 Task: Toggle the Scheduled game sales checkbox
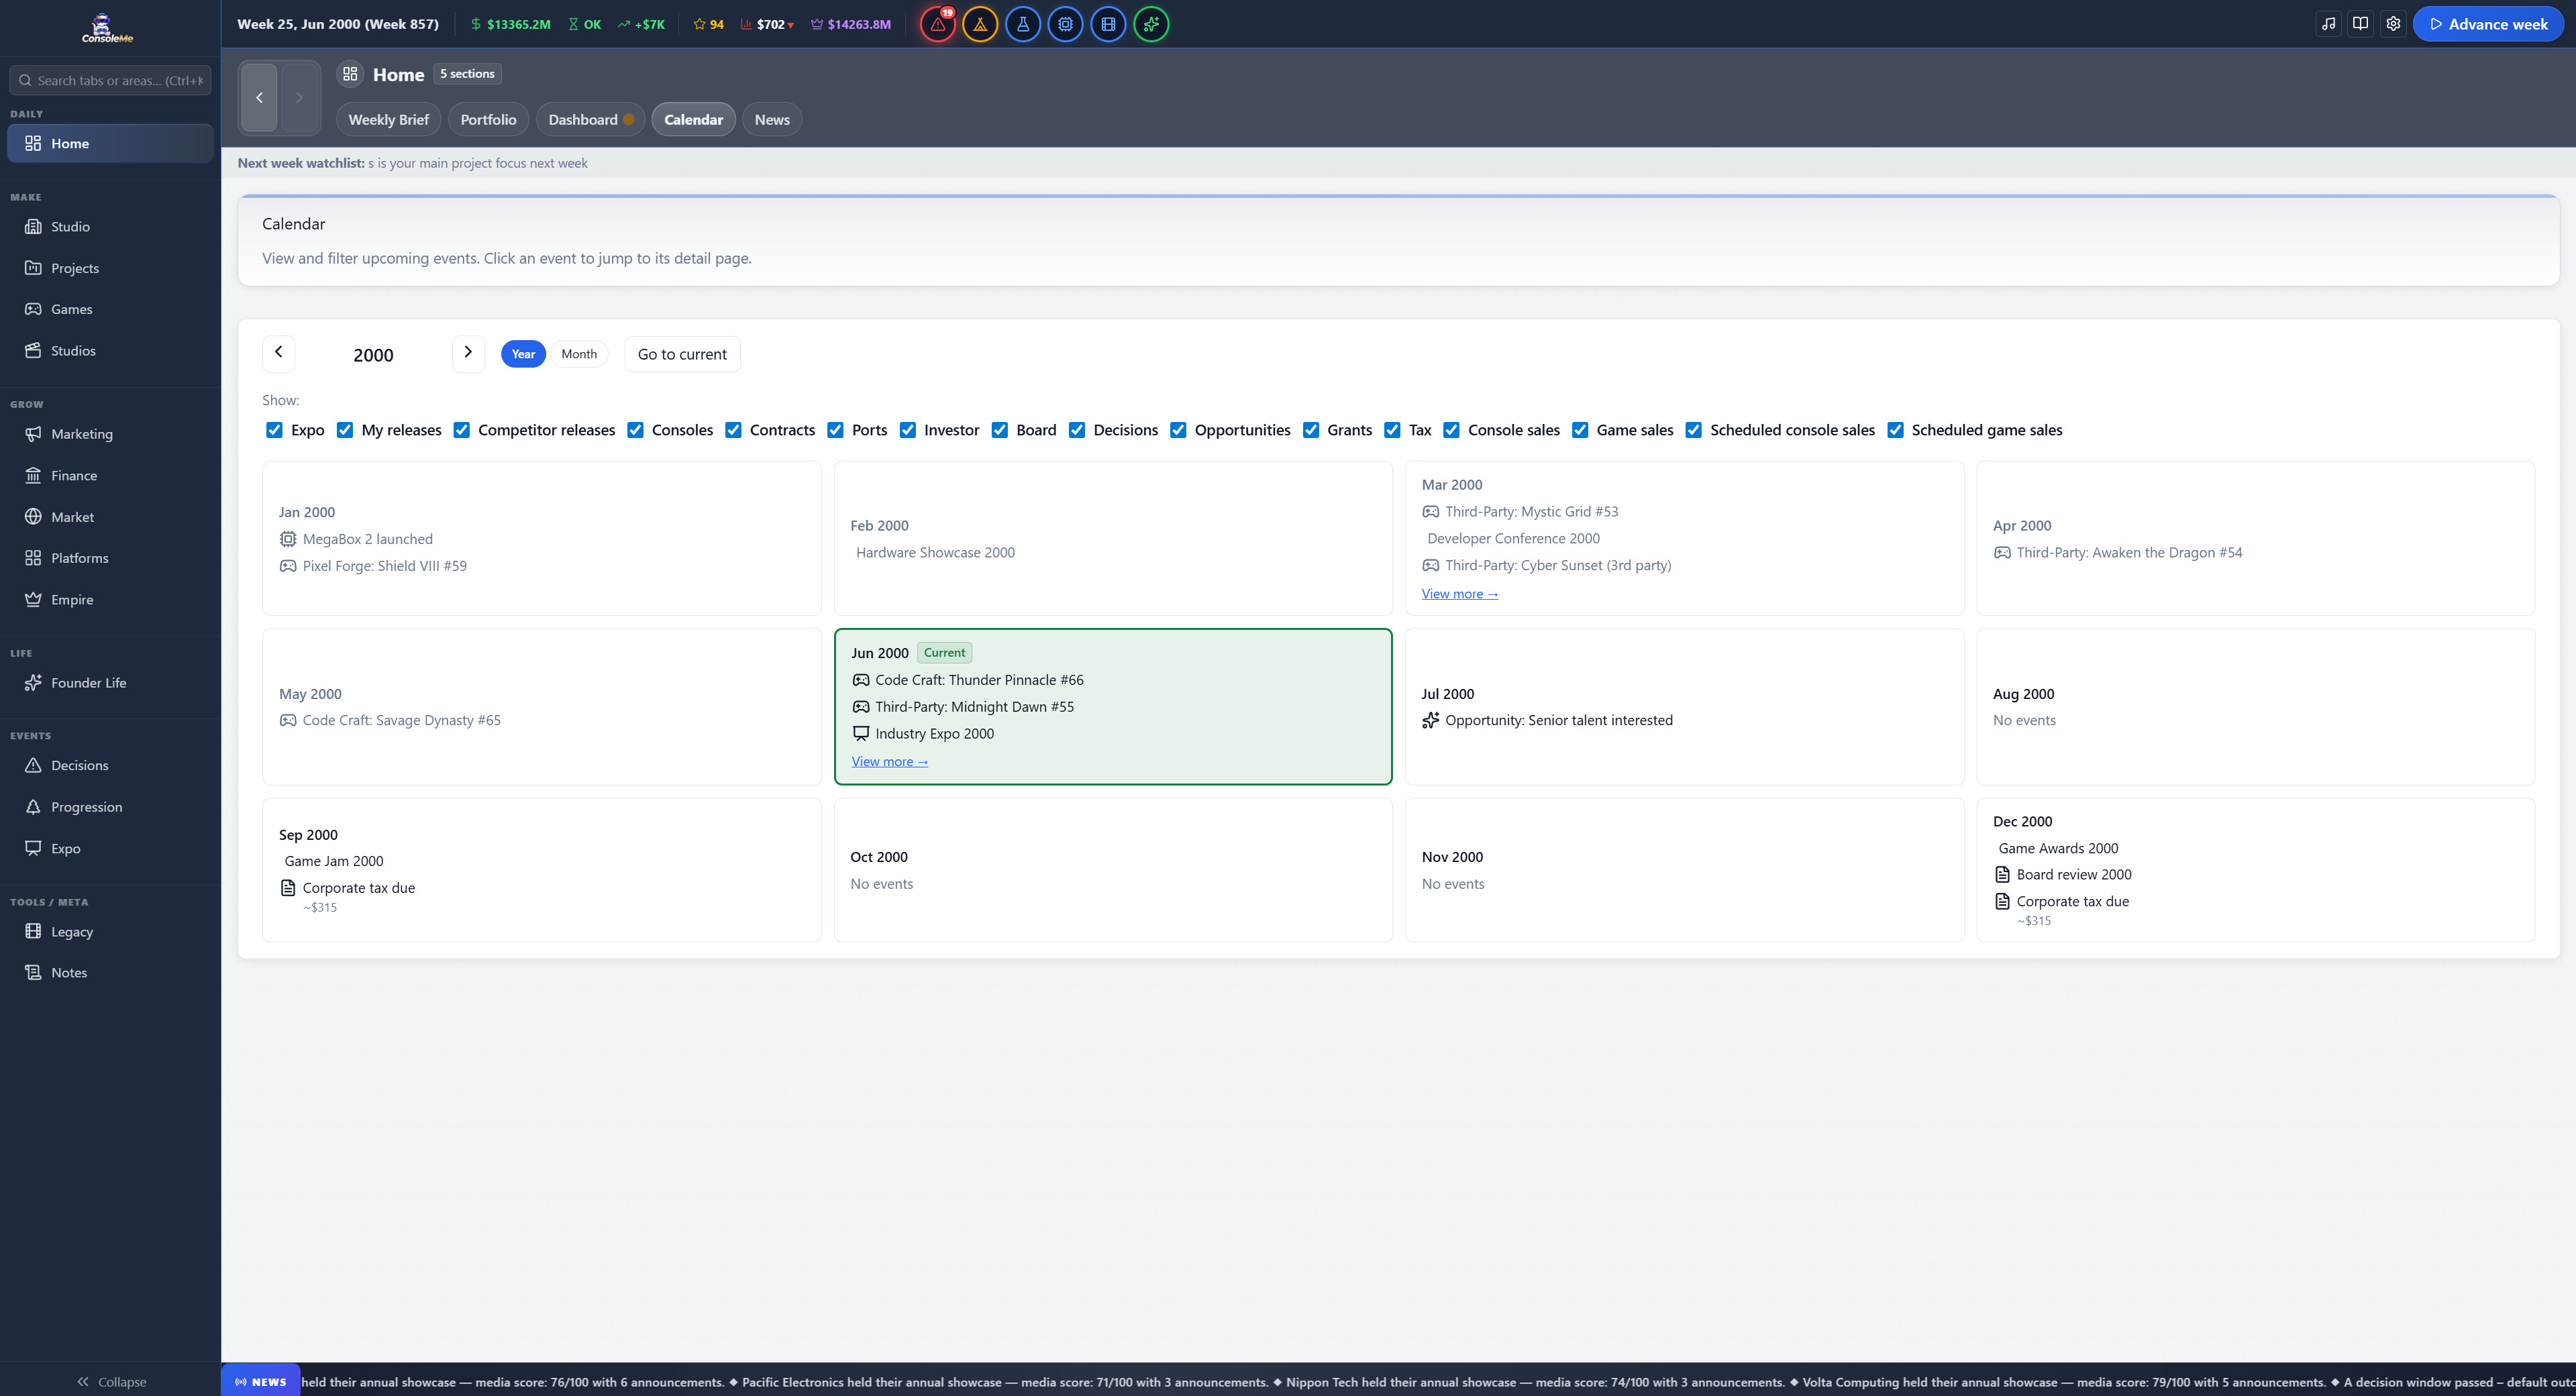pos(1895,430)
